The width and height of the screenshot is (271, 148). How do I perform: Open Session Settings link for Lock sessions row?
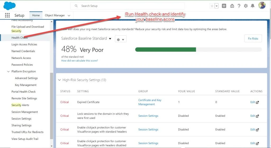(x=148, y=116)
